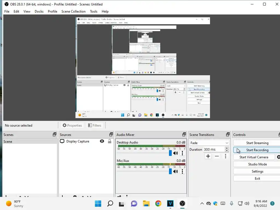The height and width of the screenshot is (210, 280).
Task: Open the Chat app on taskbar
Action: pos(134,203)
